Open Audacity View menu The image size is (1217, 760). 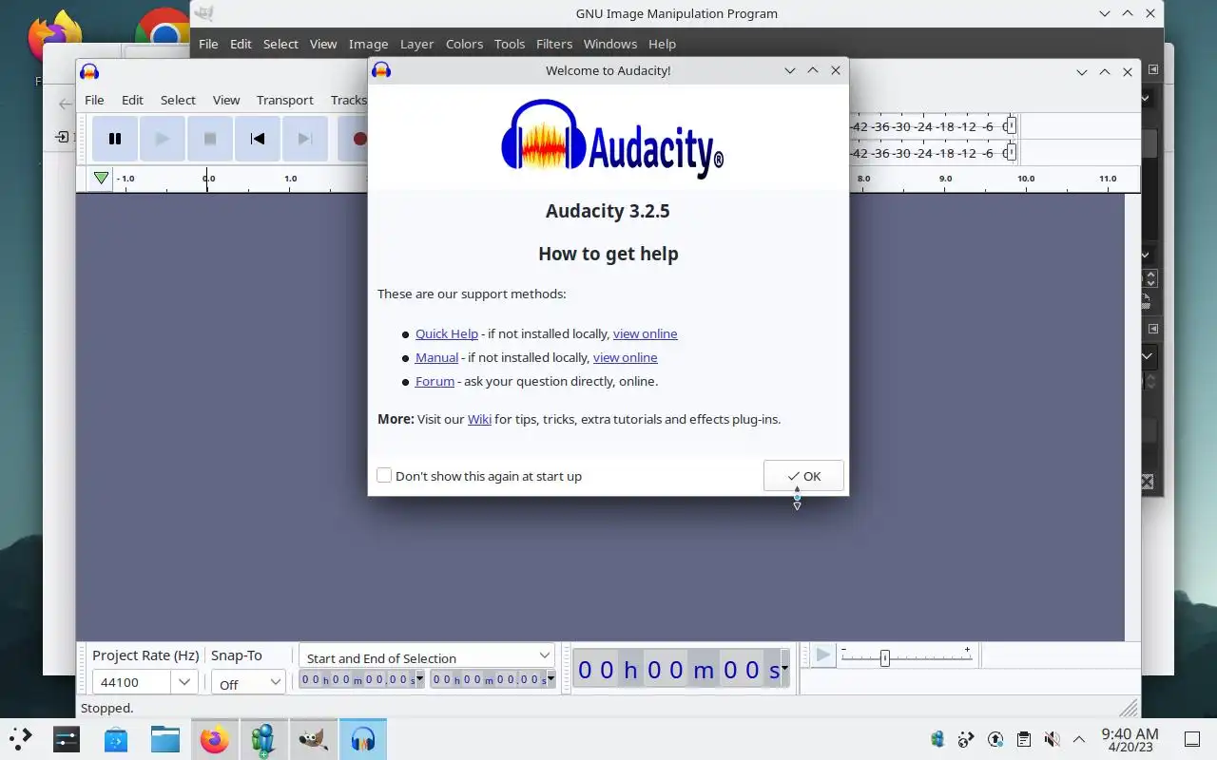[226, 100]
